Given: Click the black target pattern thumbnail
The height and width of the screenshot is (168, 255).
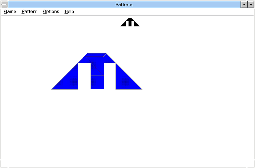Looking at the screenshot, I should pyautogui.click(x=130, y=22).
